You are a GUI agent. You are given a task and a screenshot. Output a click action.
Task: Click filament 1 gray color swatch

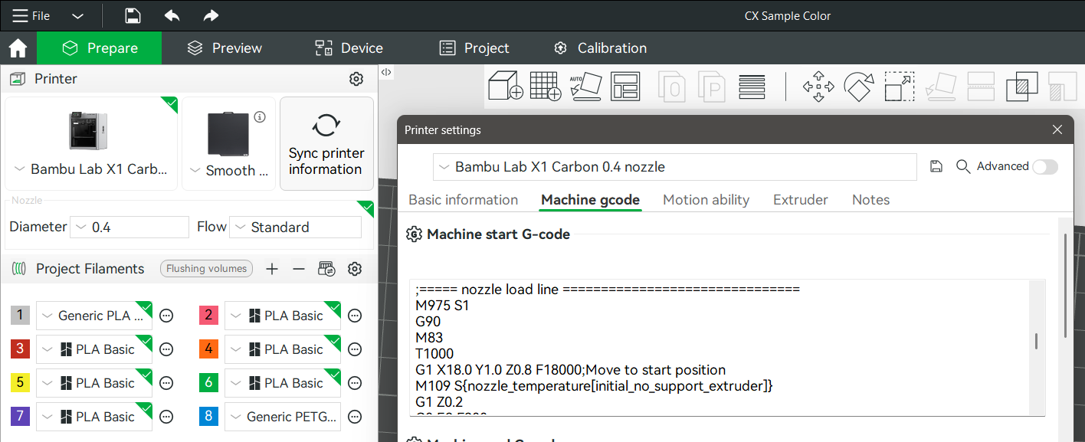tap(21, 316)
